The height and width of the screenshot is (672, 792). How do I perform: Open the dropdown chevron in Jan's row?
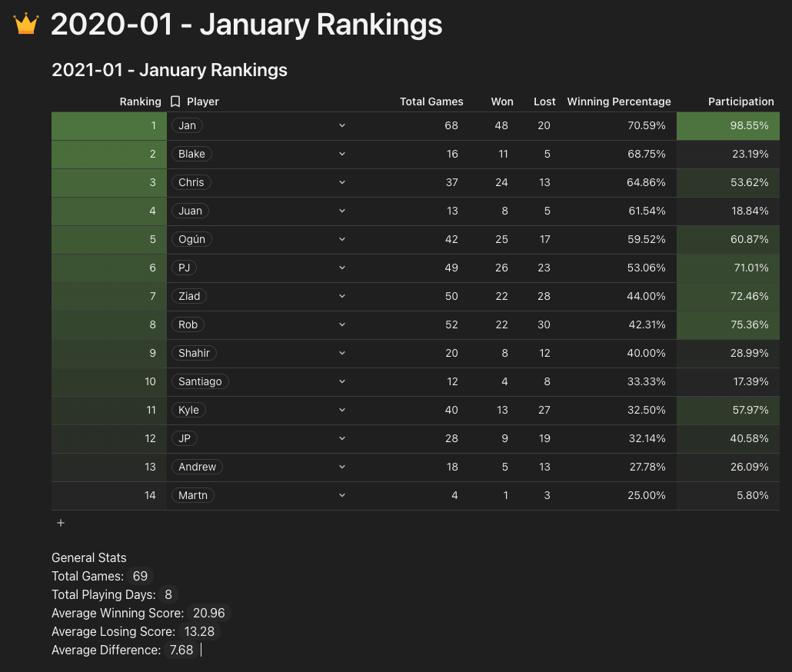click(342, 125)
